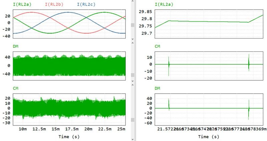Select the I(RL2c) blue trace label

(86, 4)
